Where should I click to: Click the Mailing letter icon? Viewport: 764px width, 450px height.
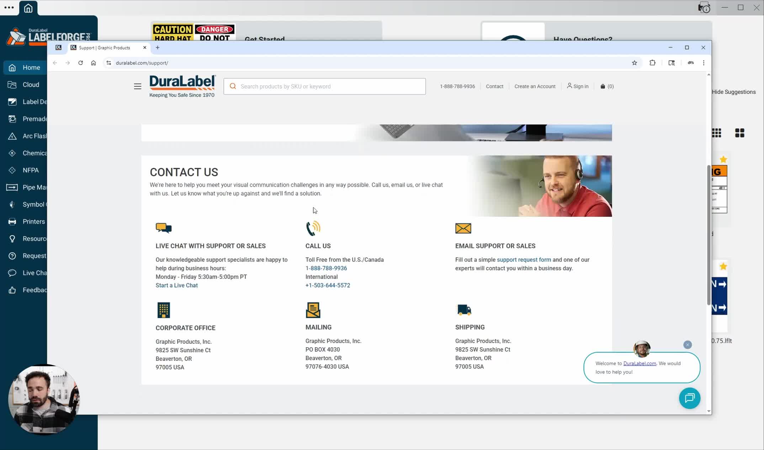313,310
